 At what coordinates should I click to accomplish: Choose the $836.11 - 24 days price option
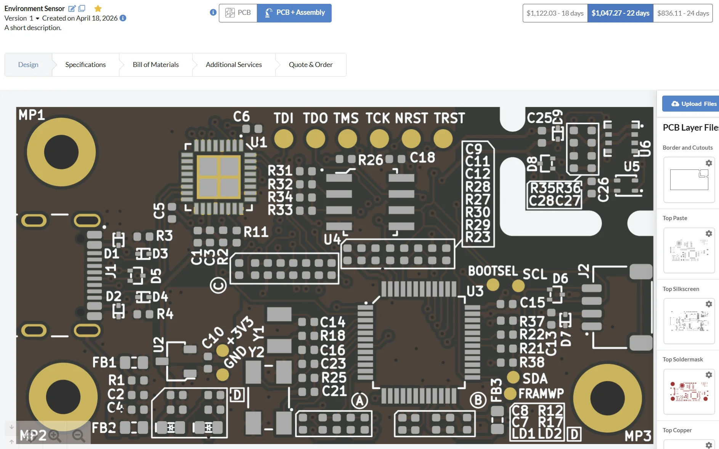(683, 13)
